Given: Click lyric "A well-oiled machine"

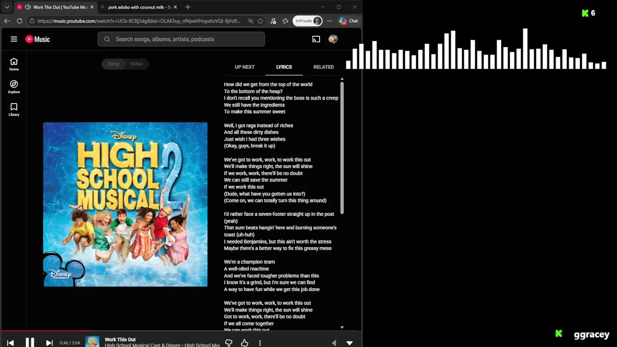Looking at the screenshot, I should [x=246, y=269].
